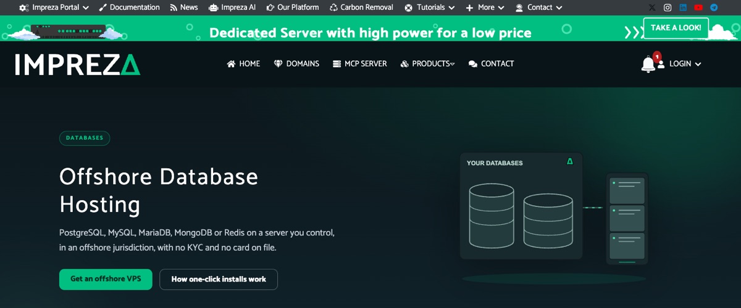Open the Instagram social icon
741x308 pixels.
pyautogui.click(x=668, y=8)
